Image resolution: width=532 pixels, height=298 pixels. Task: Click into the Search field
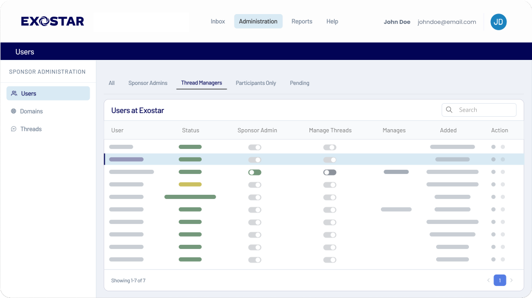(479, 109)
